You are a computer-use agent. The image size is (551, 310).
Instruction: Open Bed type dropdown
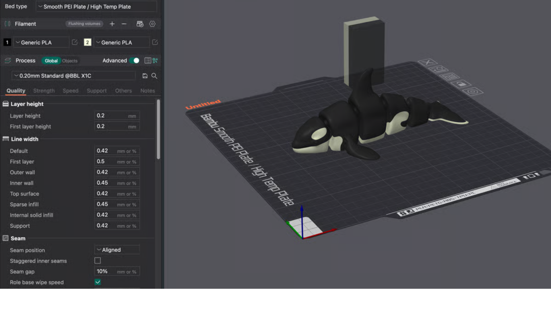(x=96, y=6)
